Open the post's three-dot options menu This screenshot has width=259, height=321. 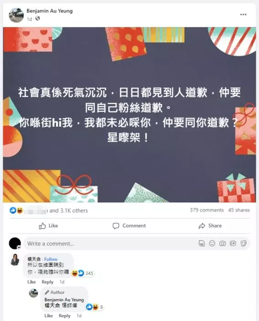click(x=243, y=15)
